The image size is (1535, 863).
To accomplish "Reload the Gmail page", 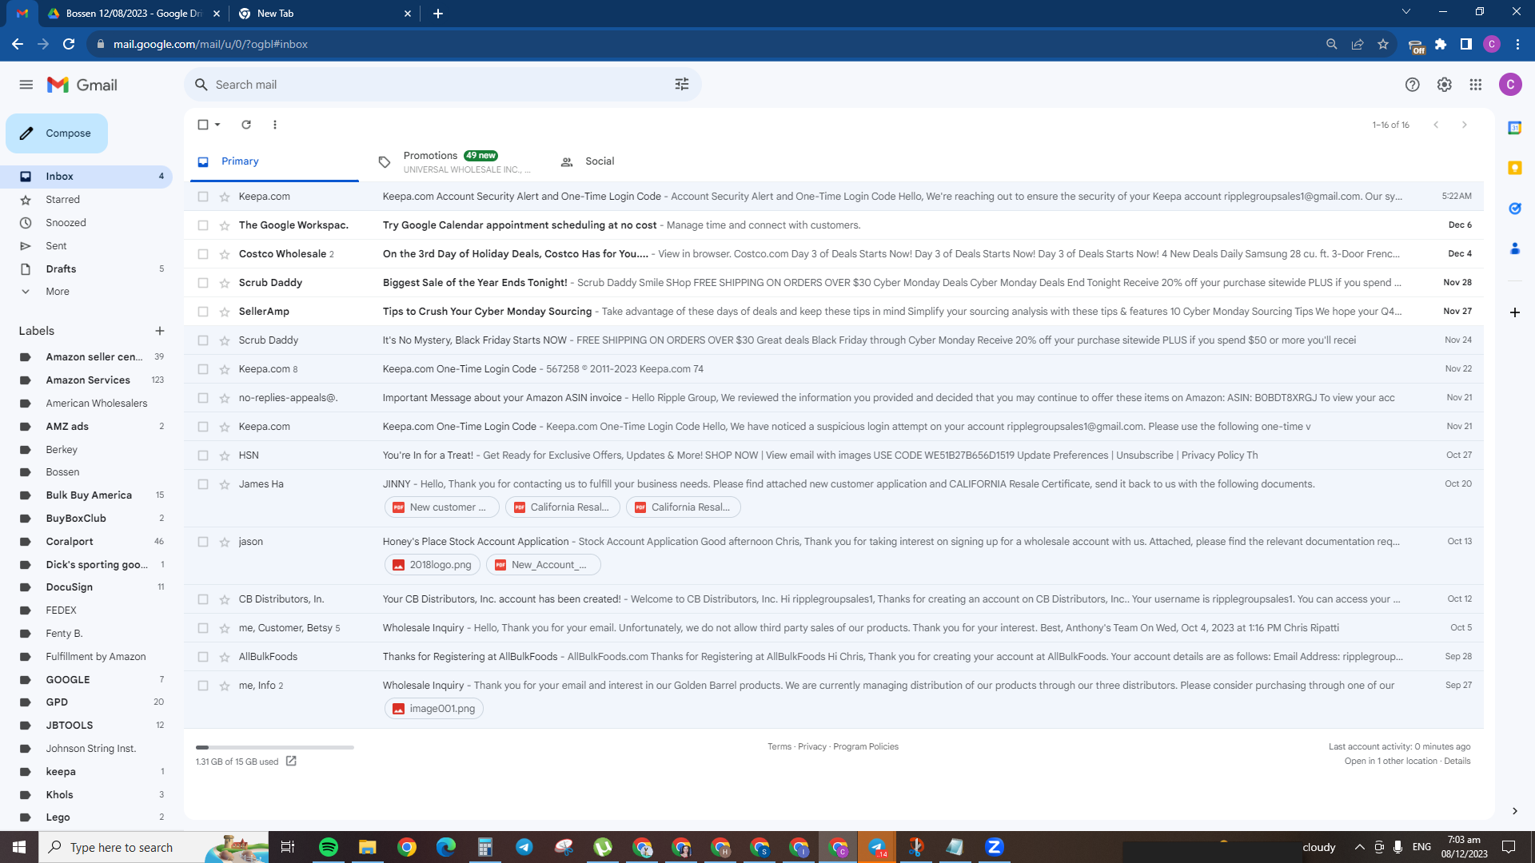I will [70, 45].
